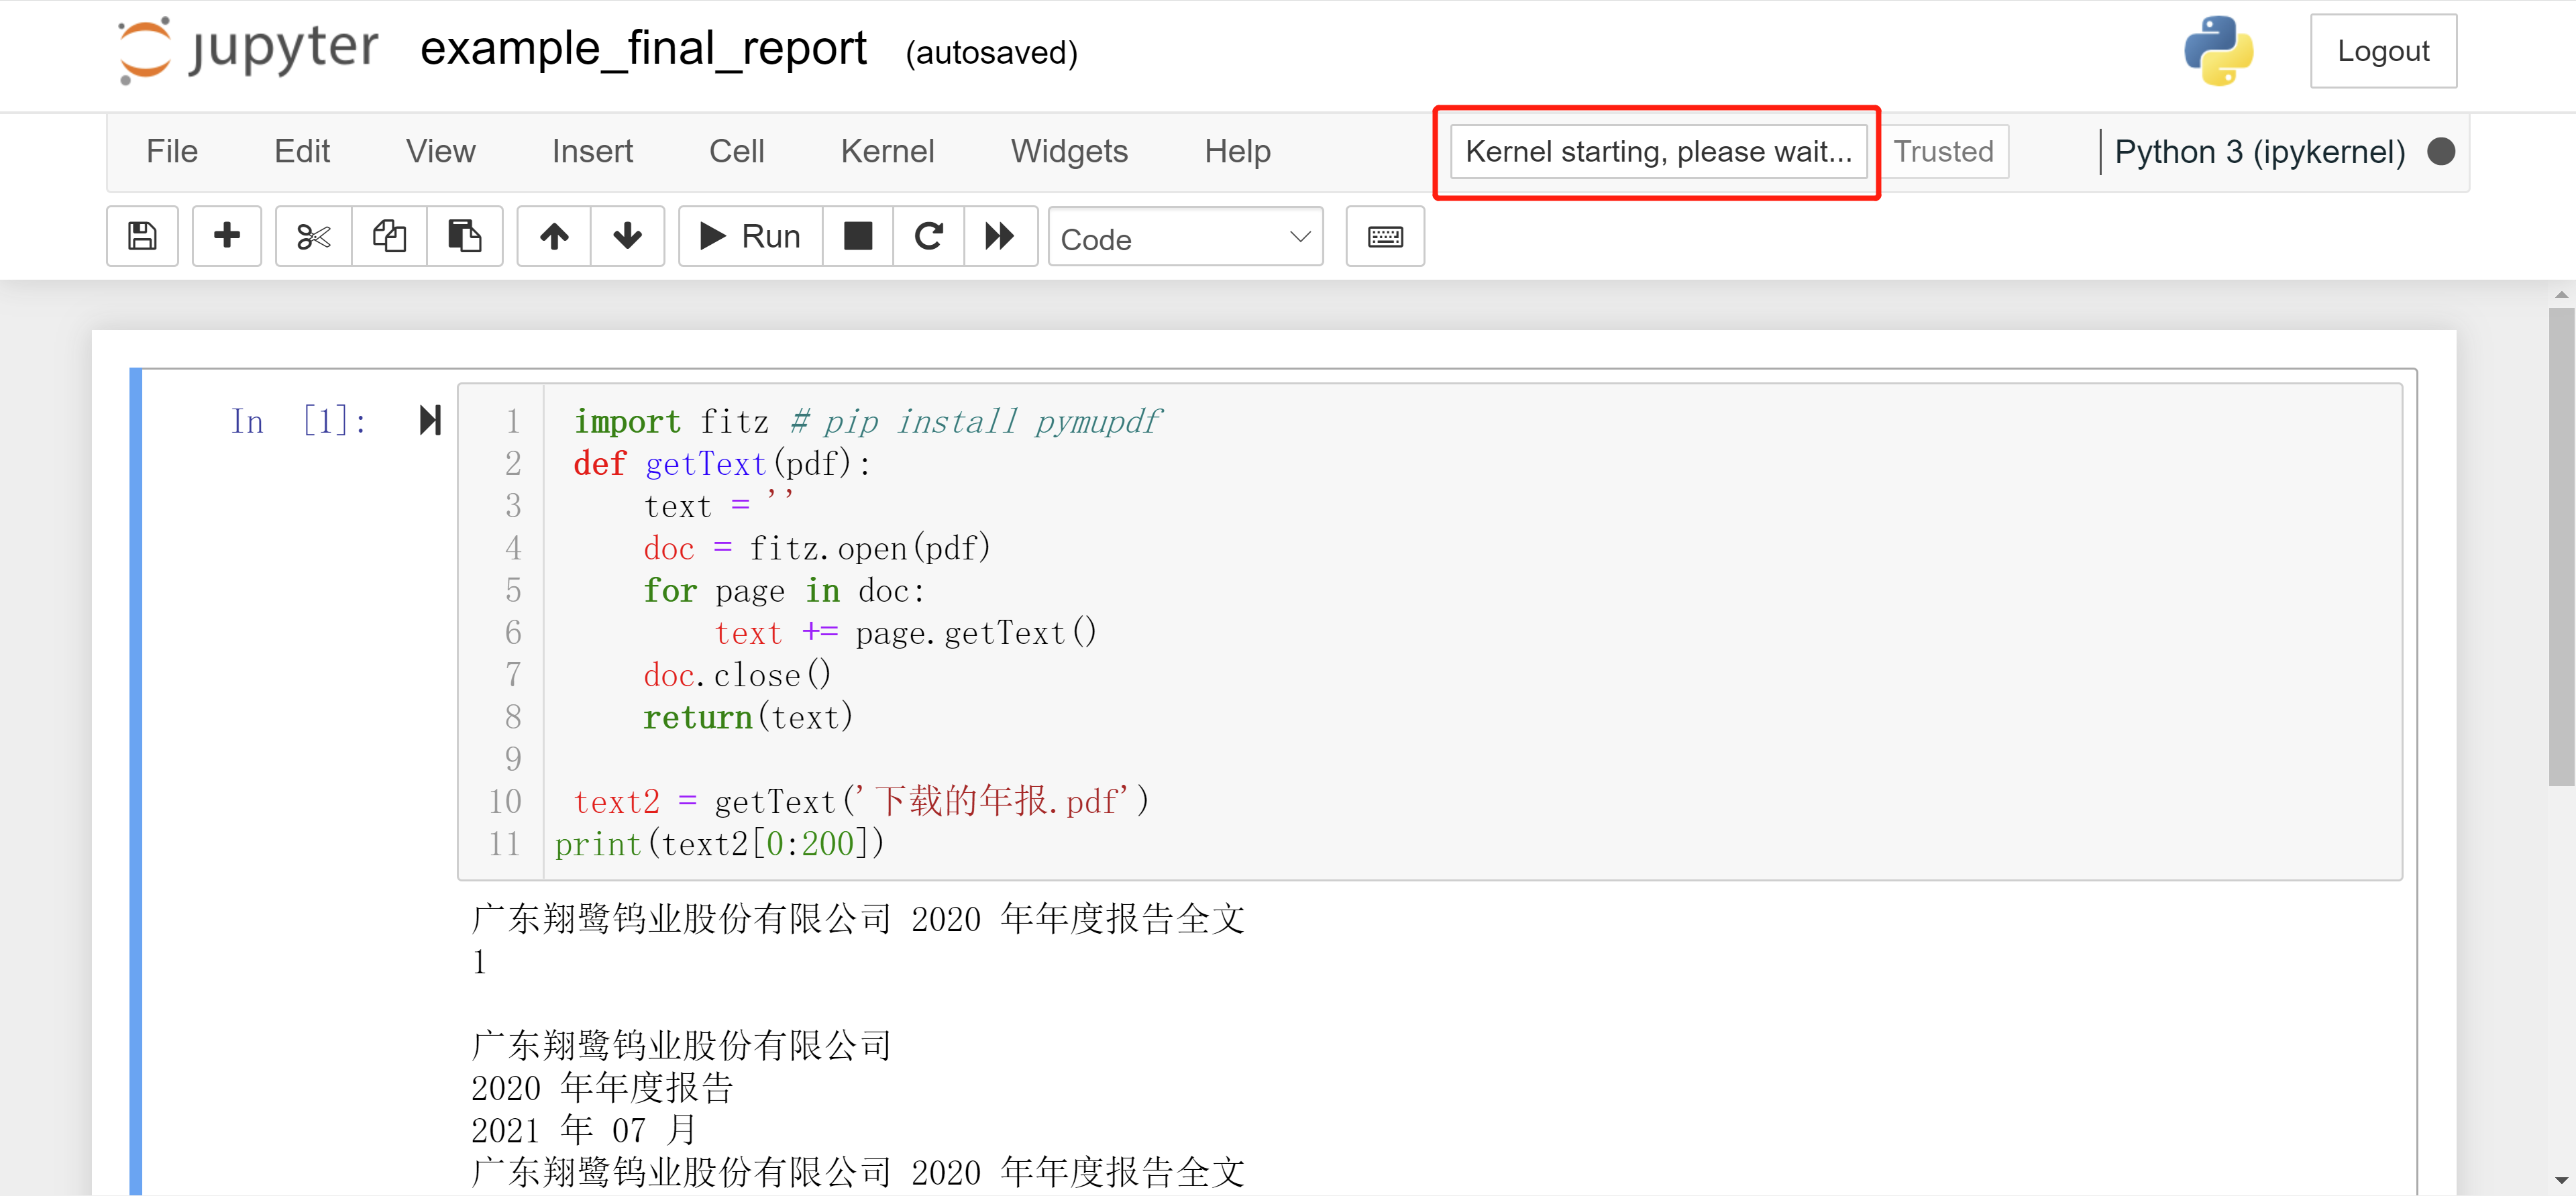The image size is (2576, 1196).
Task: Open the Help menu
Action: (1237, 151)
